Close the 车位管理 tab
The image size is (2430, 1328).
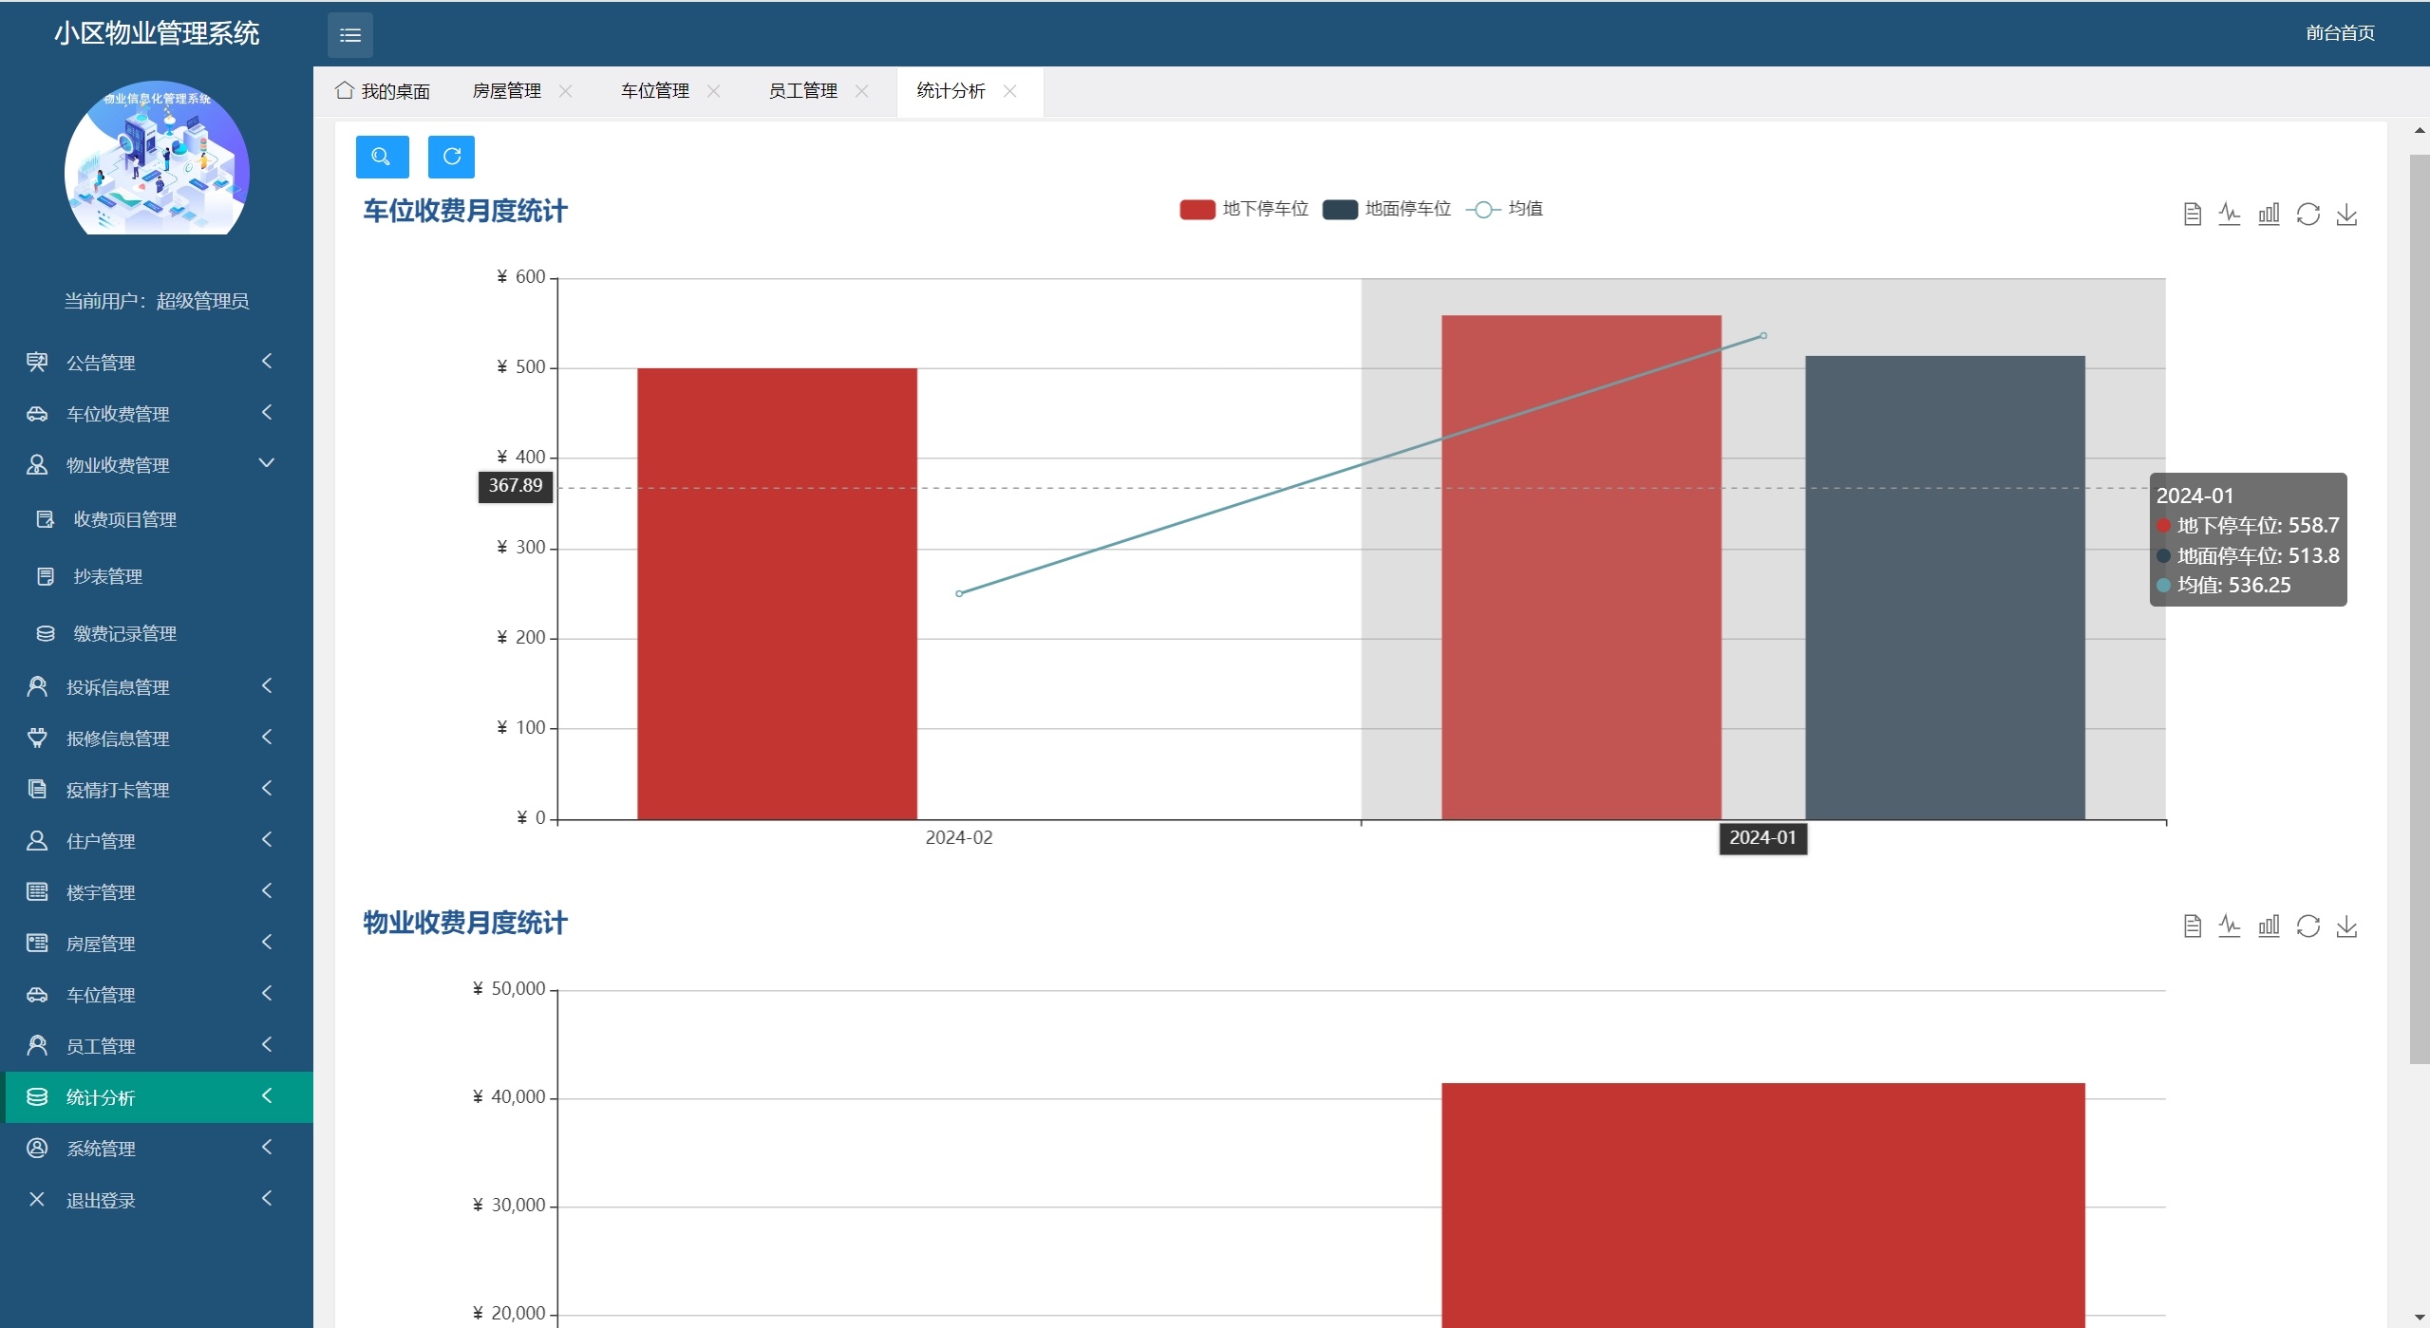click(x=714, y=91)
